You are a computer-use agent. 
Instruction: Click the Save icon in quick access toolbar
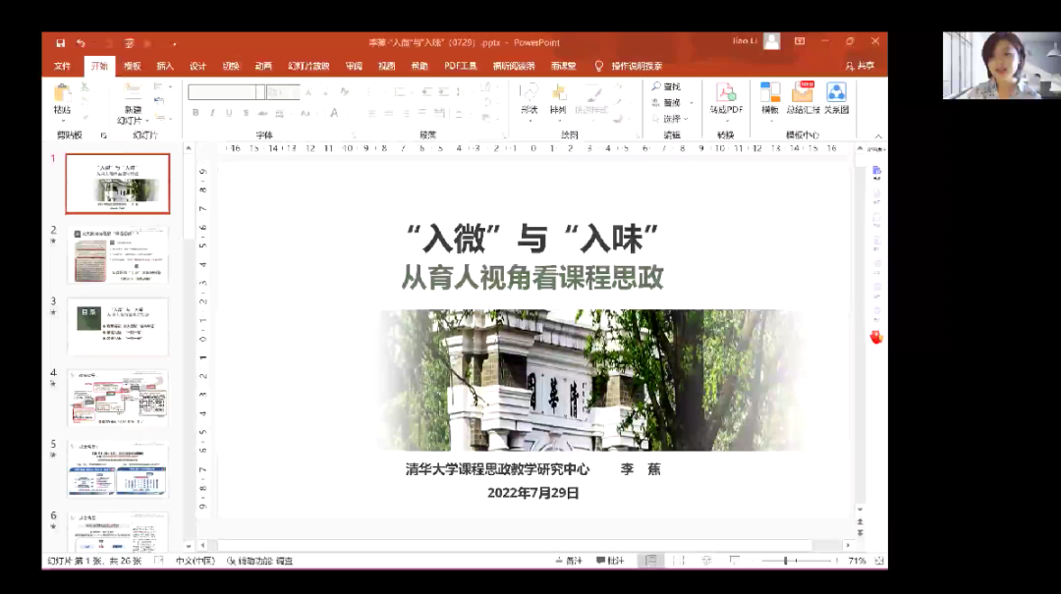(61, 43)
